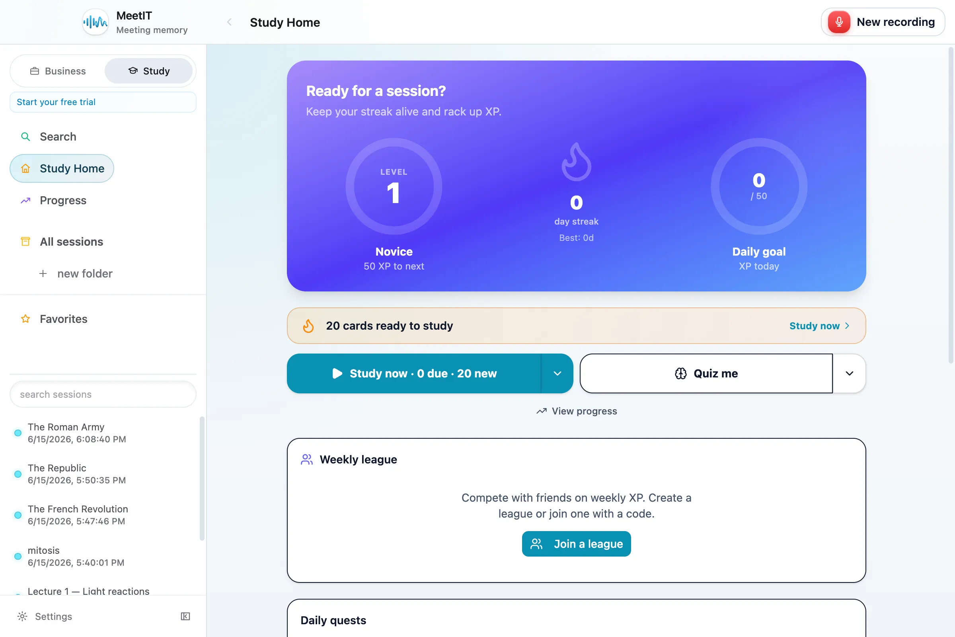Click the Quiz me button
Image resolution: width=955 pixels, height=637 pixels.
(x=706, y=373)
